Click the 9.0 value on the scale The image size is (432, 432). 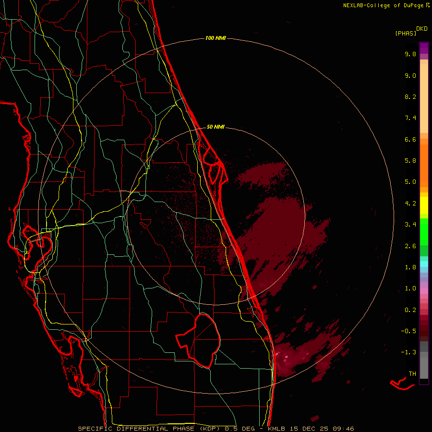pos(410,75)
